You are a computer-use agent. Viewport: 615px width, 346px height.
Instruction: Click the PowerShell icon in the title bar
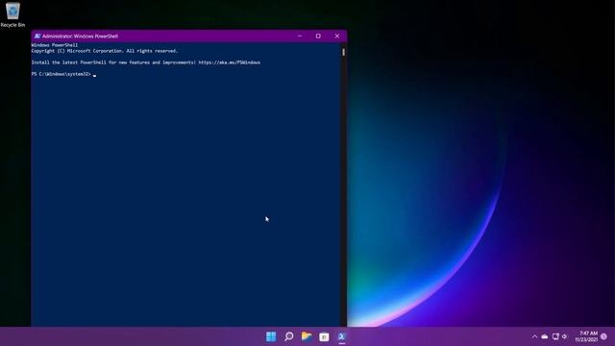pos(37,37)
